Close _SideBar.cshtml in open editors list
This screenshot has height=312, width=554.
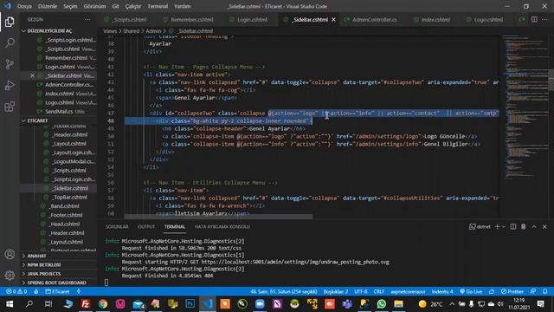33,75
